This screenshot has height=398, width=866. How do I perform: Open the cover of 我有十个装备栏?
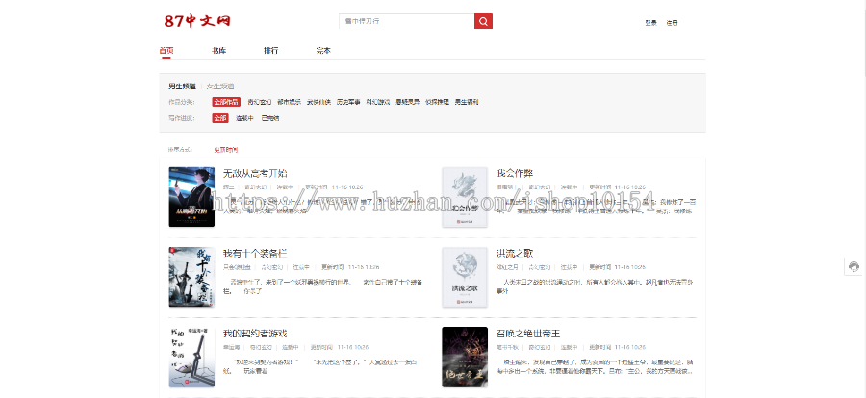click(x=191, y=277)
